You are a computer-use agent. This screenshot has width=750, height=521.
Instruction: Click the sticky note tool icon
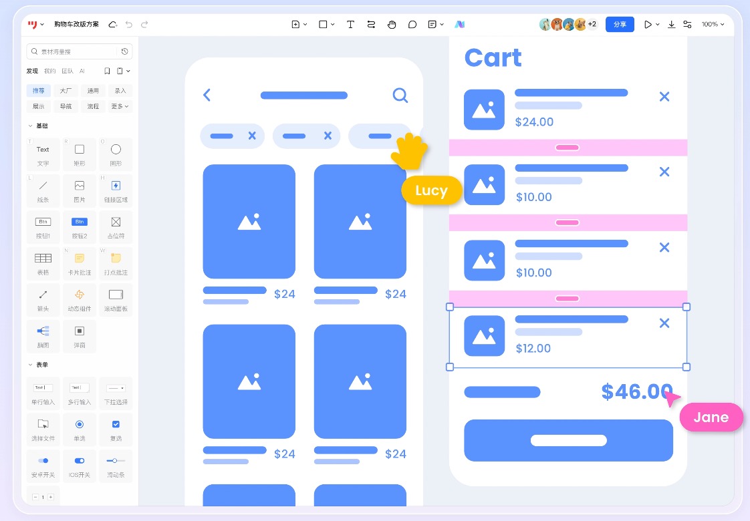pos(432,24)
